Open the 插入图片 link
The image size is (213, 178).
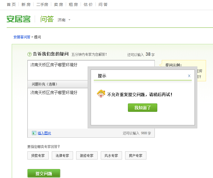(45, 133)
